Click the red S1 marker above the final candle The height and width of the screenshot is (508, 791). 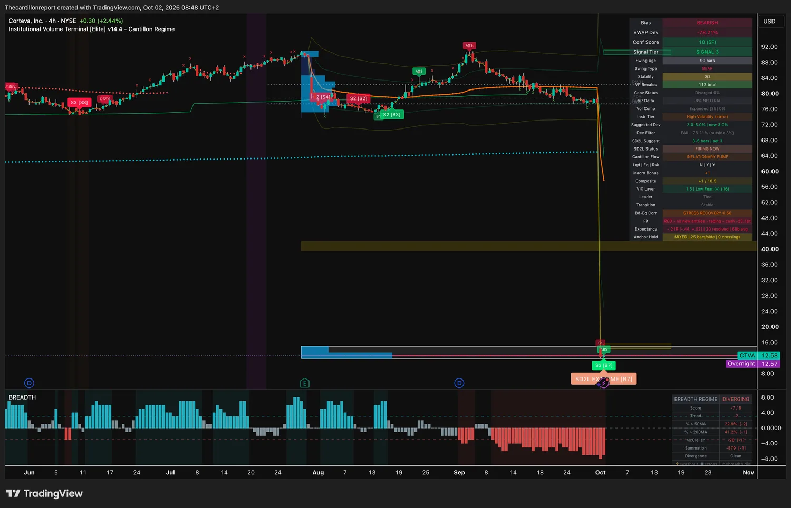pos(600,343)
